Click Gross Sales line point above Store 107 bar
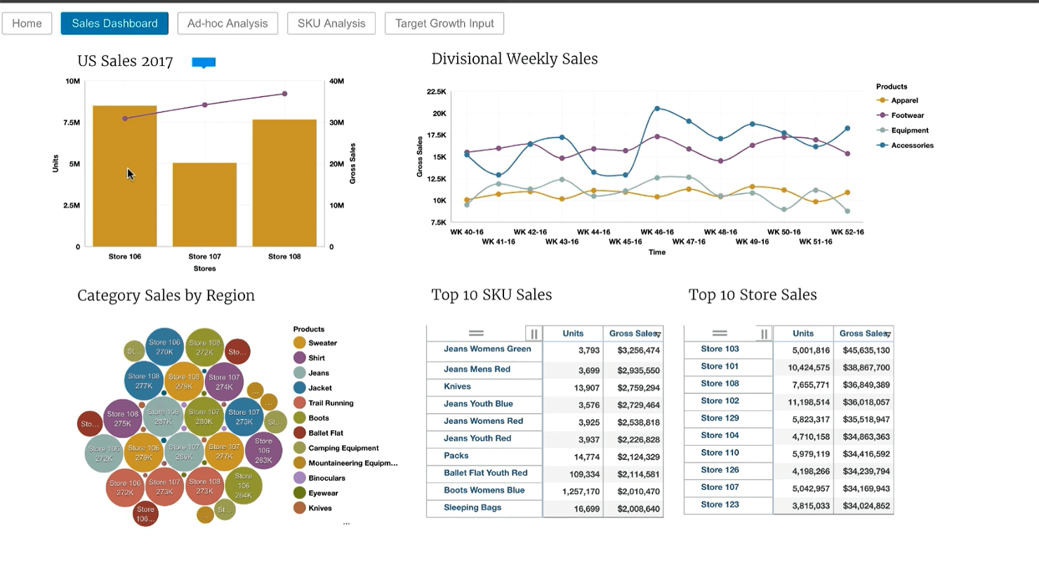Screen dimensions: 1039x567 coord(205,105)
